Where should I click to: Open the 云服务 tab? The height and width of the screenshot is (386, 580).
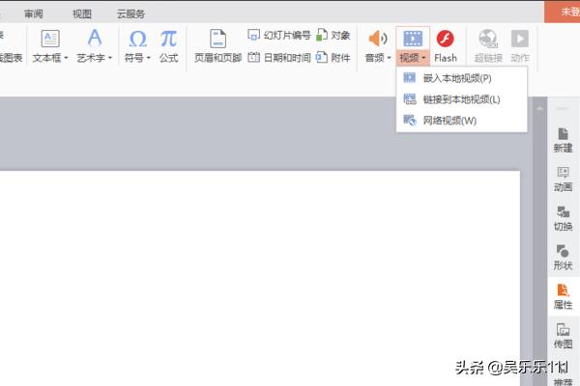tap(130, 14)
